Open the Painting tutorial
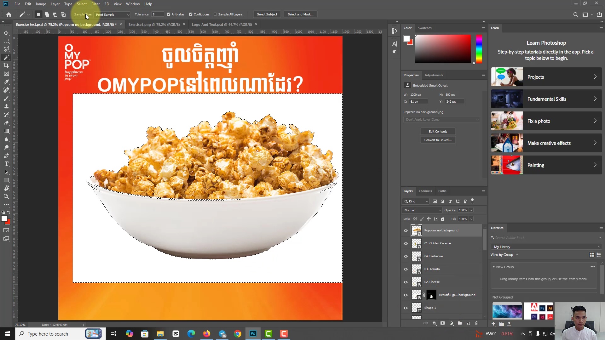 click(x=546, y=165)
